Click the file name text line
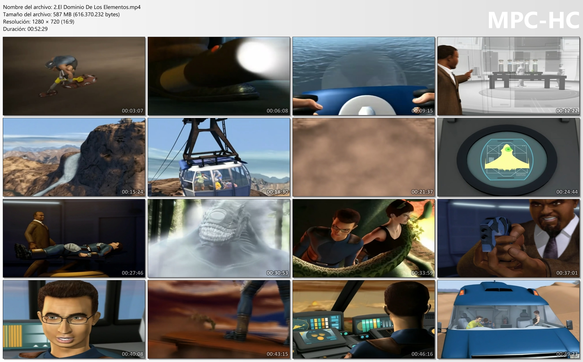 [72, 7]
